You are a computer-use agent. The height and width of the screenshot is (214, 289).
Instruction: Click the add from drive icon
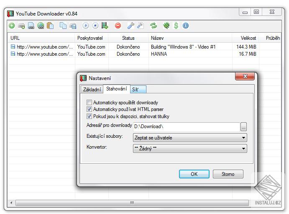(x=21, y=26)
